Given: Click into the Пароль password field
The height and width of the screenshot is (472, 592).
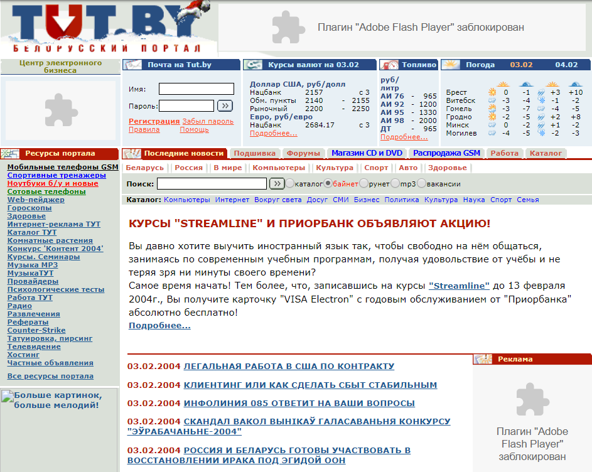Looking at the screenshot, I should point(186,105).
